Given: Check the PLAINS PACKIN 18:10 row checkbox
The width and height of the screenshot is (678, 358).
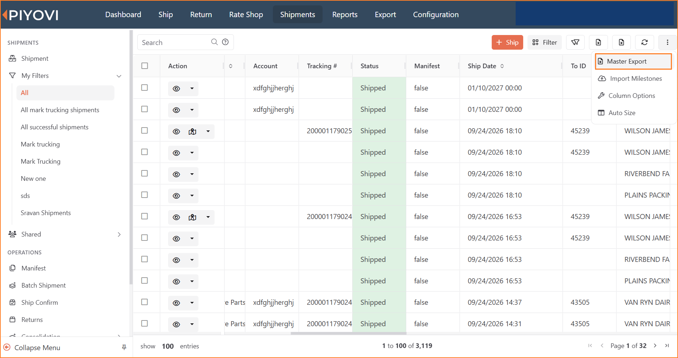Looking at the screenshot, I should [144, 195].
